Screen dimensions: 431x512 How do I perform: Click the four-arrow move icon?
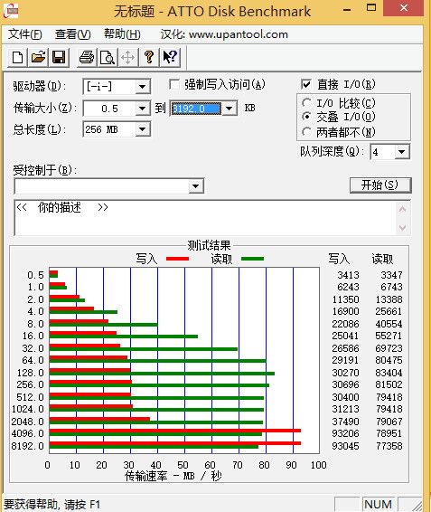point(128,58)
